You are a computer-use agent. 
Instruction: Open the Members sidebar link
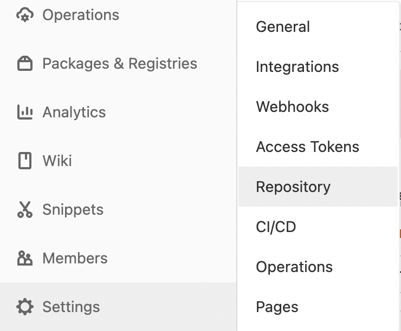75,259
